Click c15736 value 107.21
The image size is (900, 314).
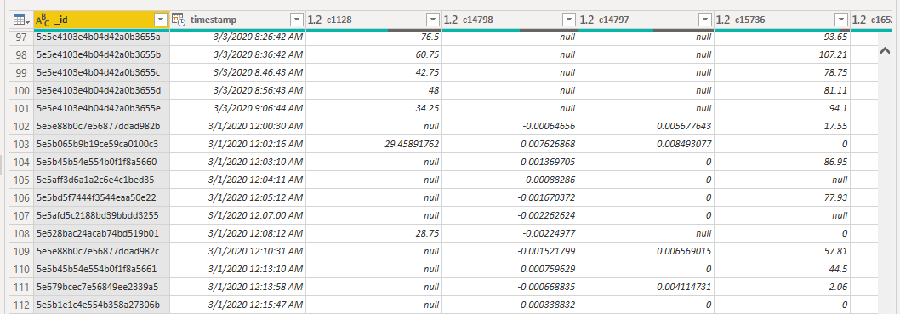(x=834, y=55)
